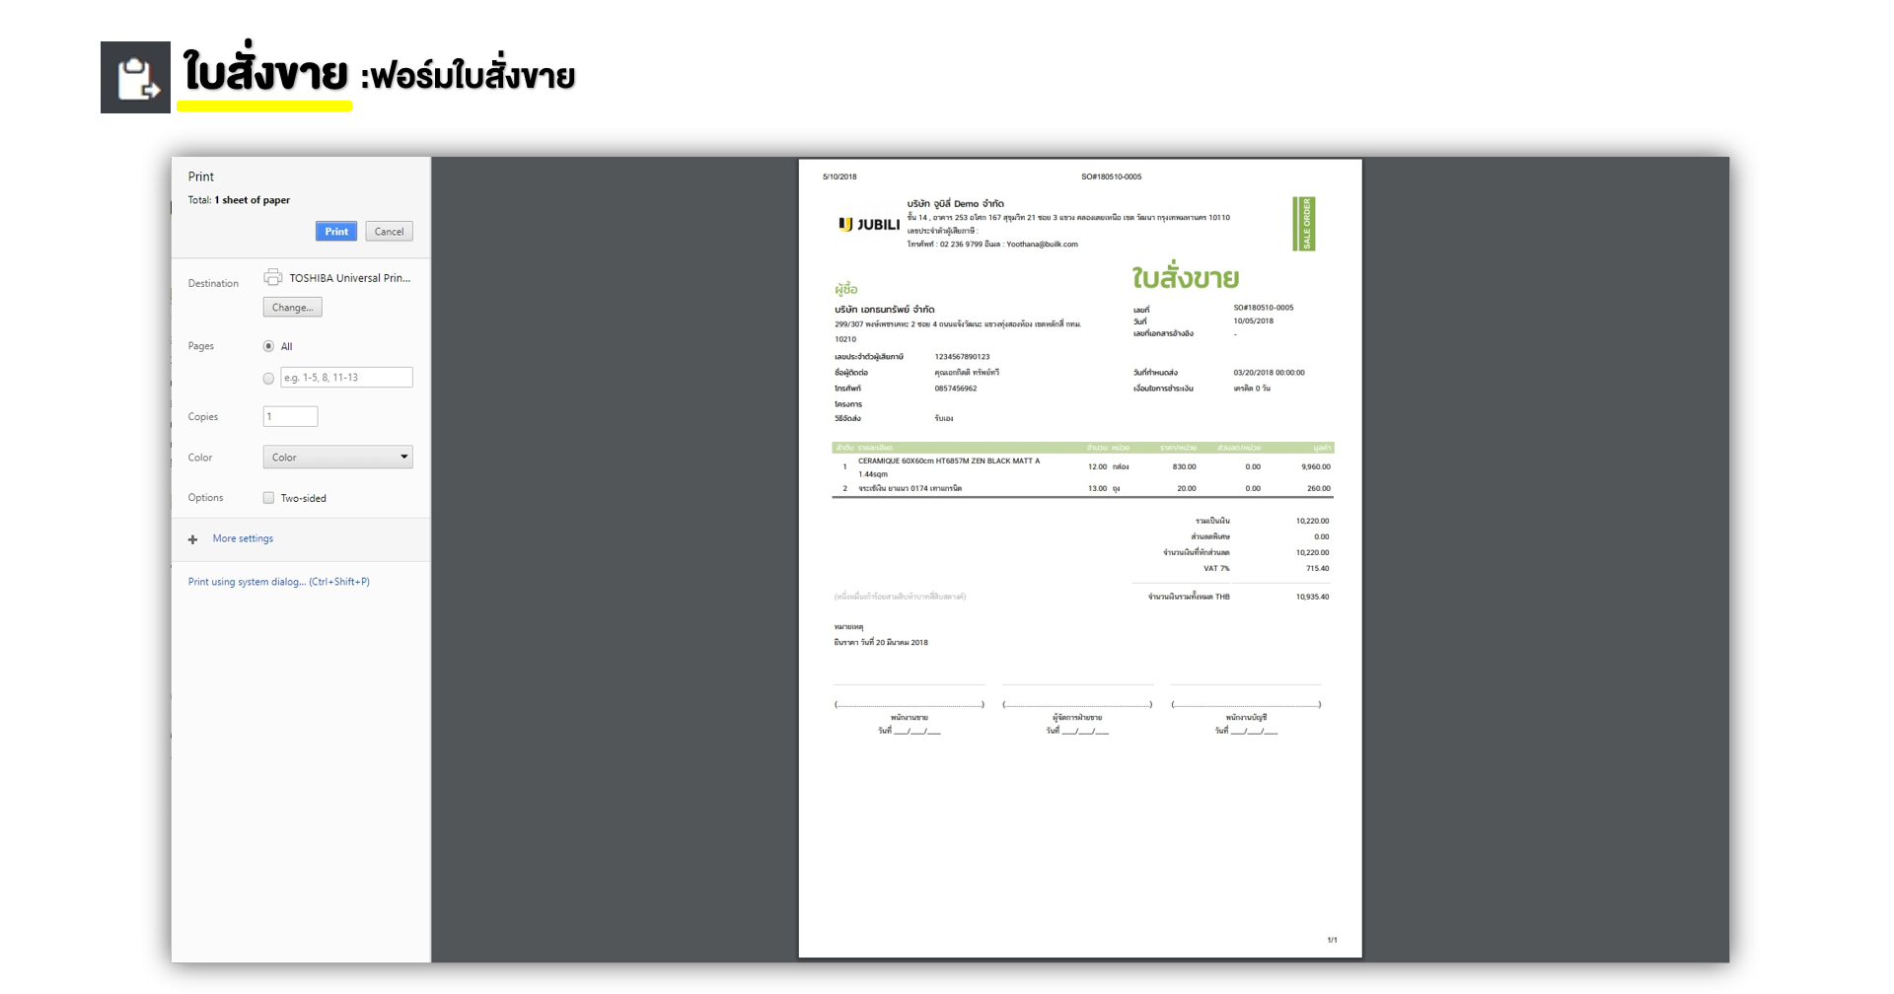Screen dimensions: 1894x994
Task: Click the page range input field
Action: [346, 378]
